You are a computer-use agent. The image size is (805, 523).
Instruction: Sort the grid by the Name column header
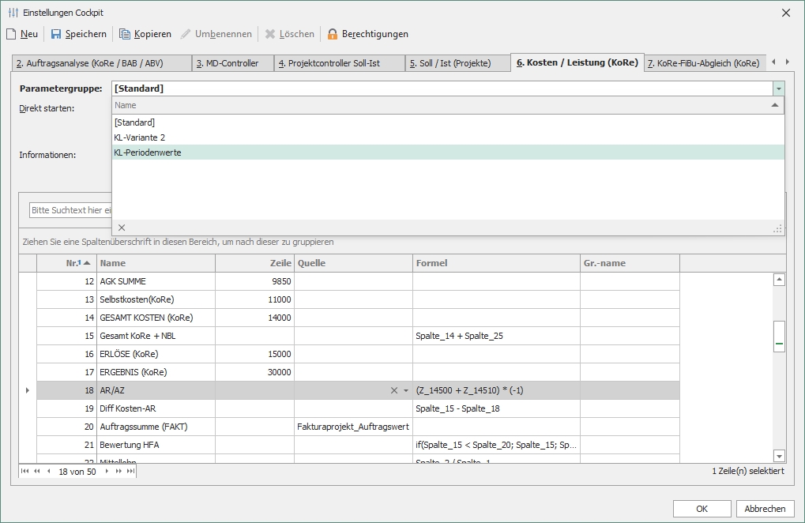156,263
